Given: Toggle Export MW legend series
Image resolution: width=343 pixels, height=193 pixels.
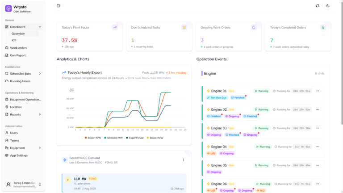Looking at the screenshot, I should 93,138.
